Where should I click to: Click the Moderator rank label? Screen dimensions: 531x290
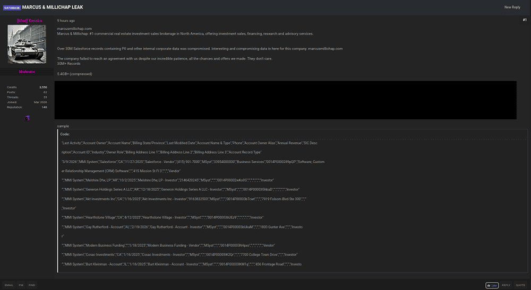point(27,72)
